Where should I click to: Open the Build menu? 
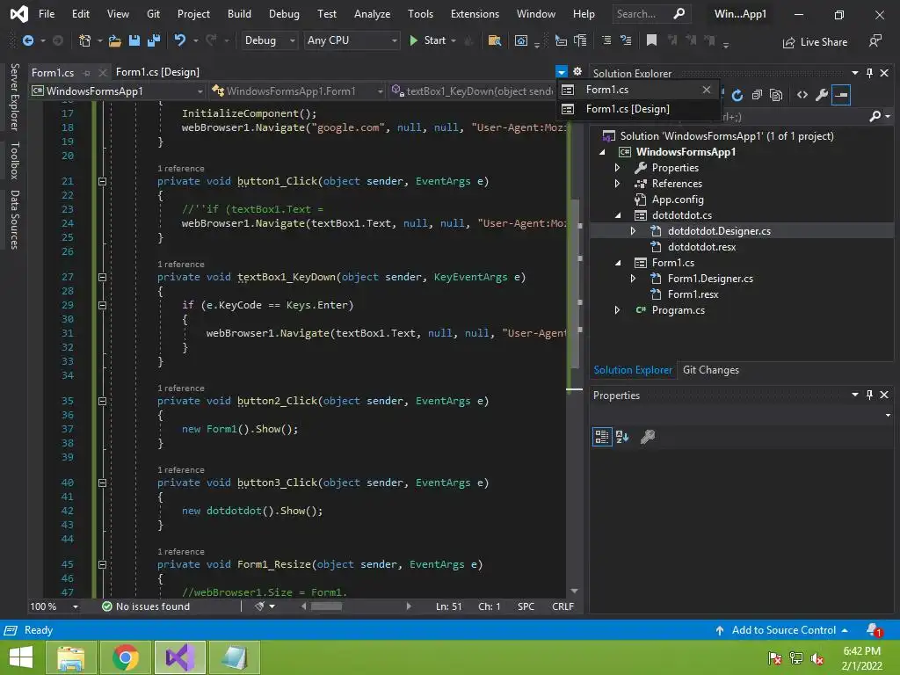(x=239, y=14)
